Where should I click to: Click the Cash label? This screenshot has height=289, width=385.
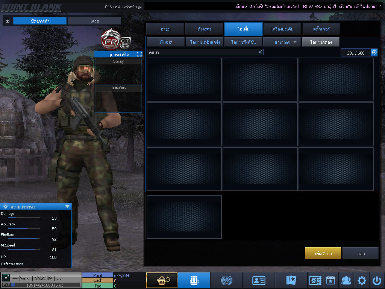click(98, 280)
